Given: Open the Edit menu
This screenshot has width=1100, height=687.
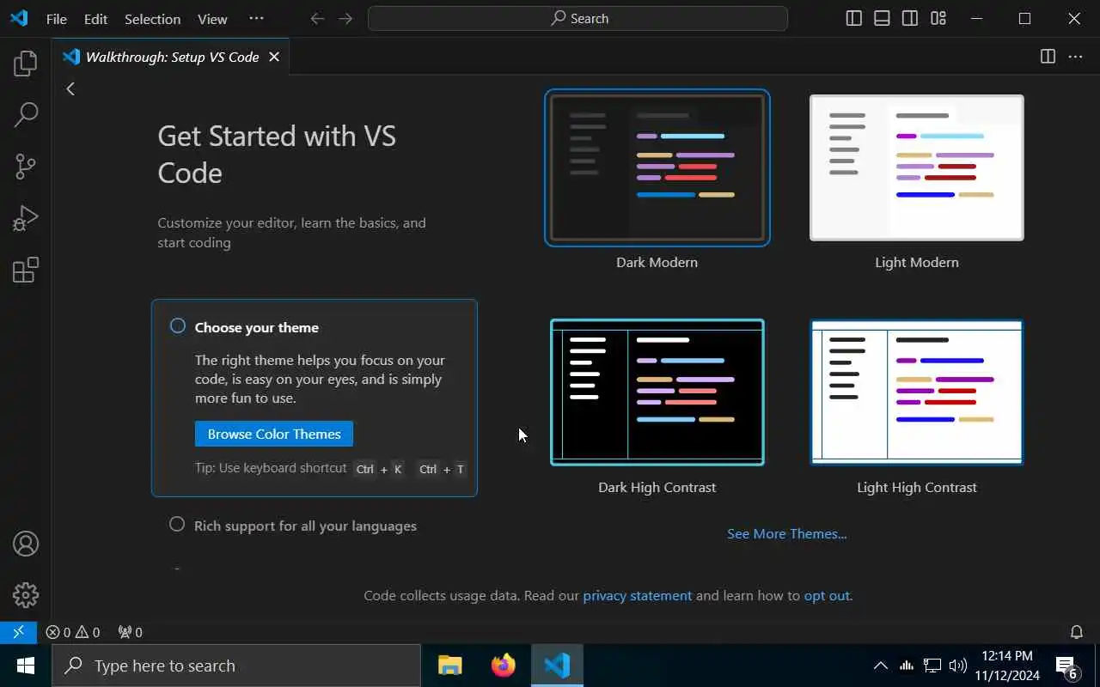Looking at the screenshot, I should (x=95, y=18).
